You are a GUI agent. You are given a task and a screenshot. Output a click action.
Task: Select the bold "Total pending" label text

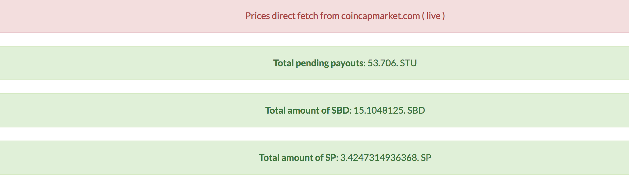point(301,63)
